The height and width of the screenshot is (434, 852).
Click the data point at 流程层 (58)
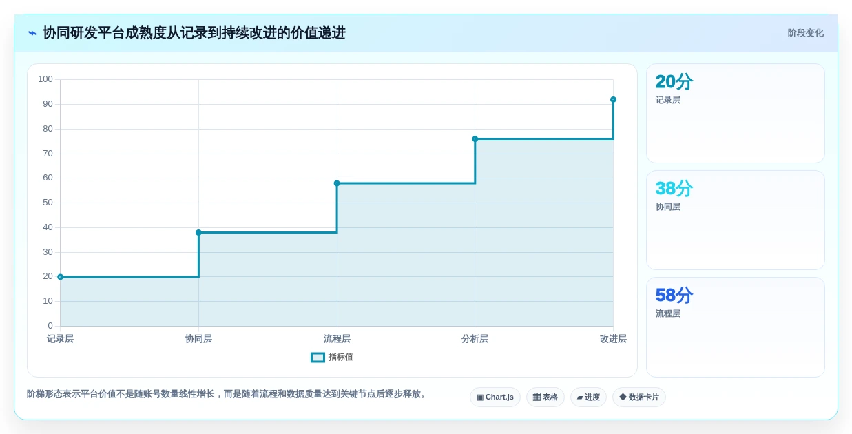pos(337,183)
